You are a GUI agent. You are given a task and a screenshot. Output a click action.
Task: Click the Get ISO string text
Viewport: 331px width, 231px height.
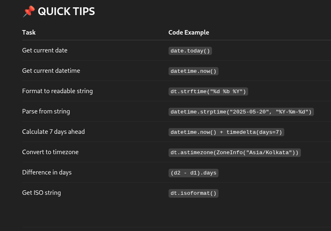pyautogui.click(x=41, y=193)
